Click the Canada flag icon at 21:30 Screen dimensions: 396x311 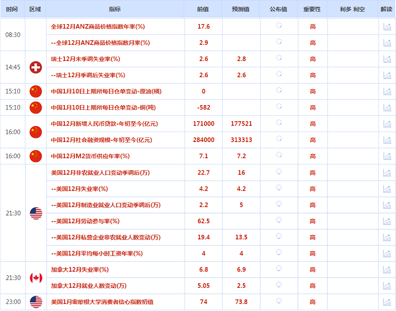(x=36, y=278)
